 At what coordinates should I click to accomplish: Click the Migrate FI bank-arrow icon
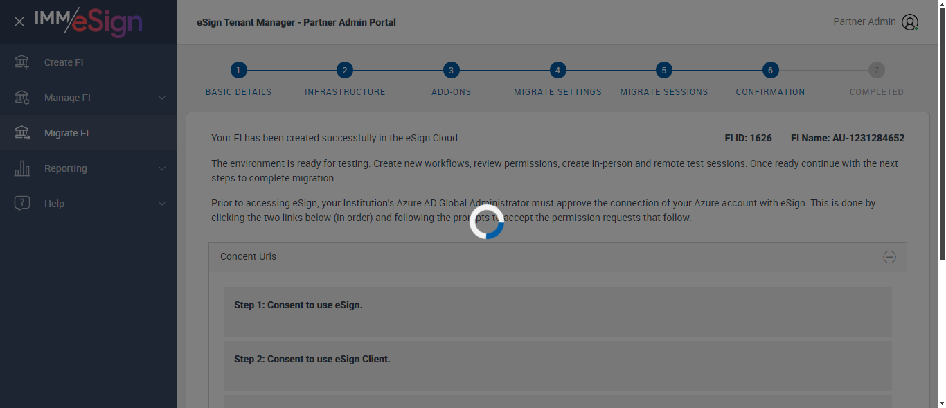tap(22, 133)
